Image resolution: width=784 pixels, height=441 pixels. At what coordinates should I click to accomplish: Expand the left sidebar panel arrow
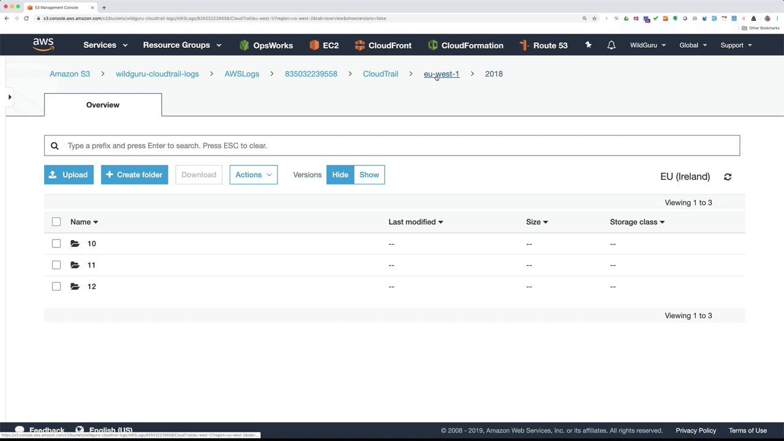tap(10, 97)
